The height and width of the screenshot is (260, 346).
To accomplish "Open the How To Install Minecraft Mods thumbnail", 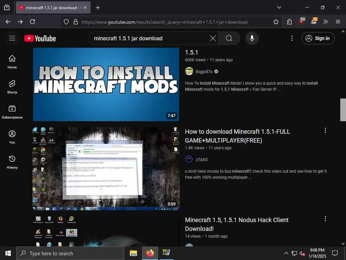I will (x=106, y=84).
